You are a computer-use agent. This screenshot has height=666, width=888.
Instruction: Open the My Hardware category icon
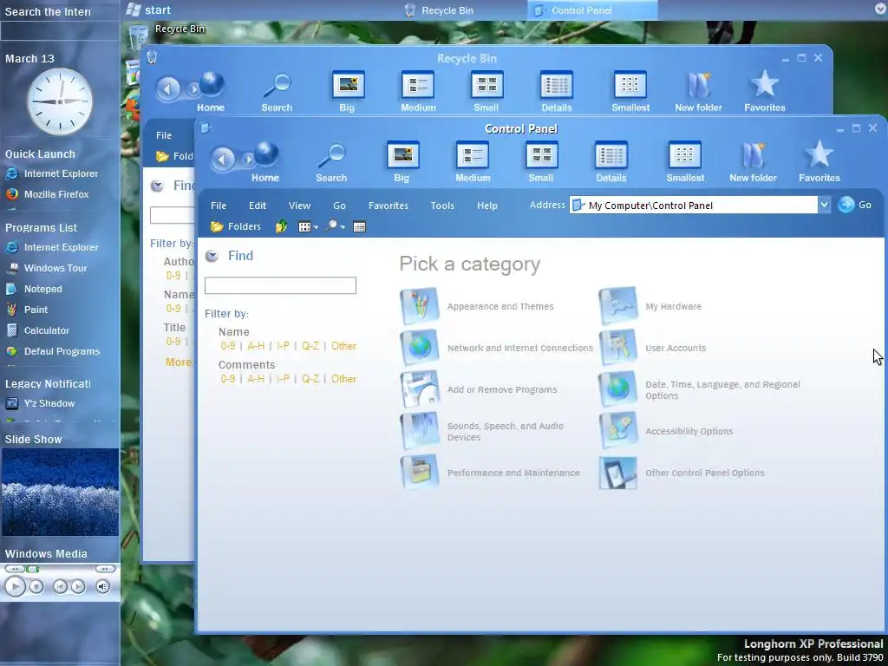[617, 306]
